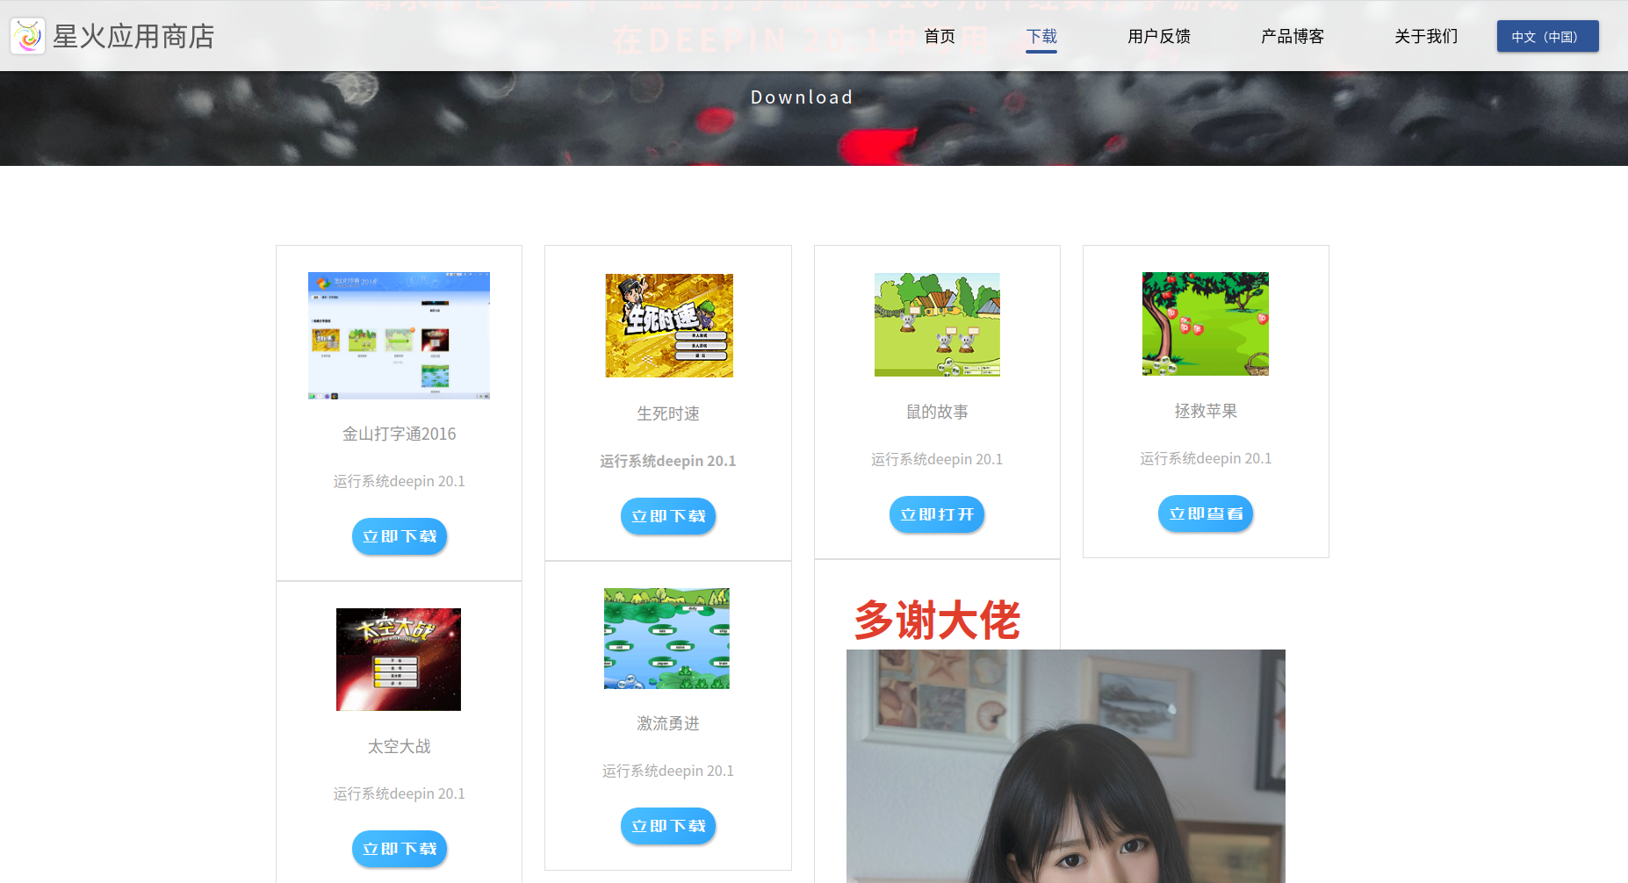This screenshot has width=1628, height=883.
Task: Click 立即下载 under 激流勇进
Action: 668,826
